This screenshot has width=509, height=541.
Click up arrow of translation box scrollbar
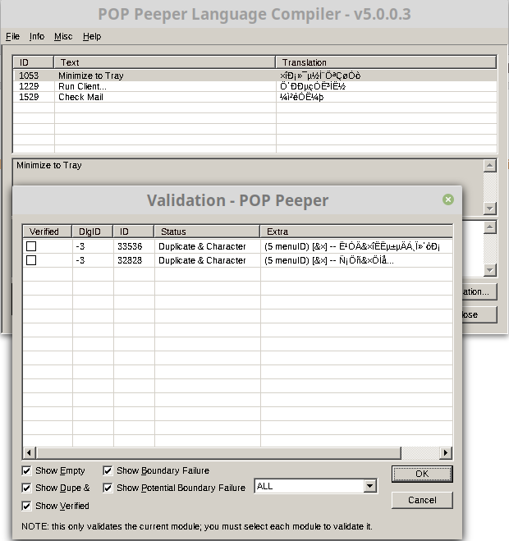(x=490, y=227)
